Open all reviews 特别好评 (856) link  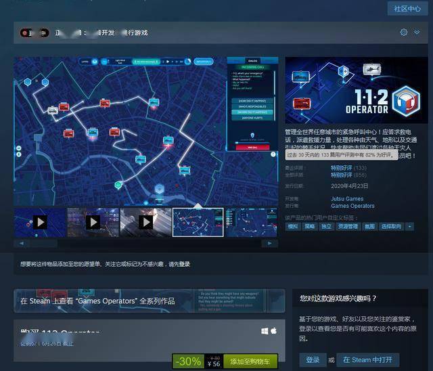(x=348, y=175)
